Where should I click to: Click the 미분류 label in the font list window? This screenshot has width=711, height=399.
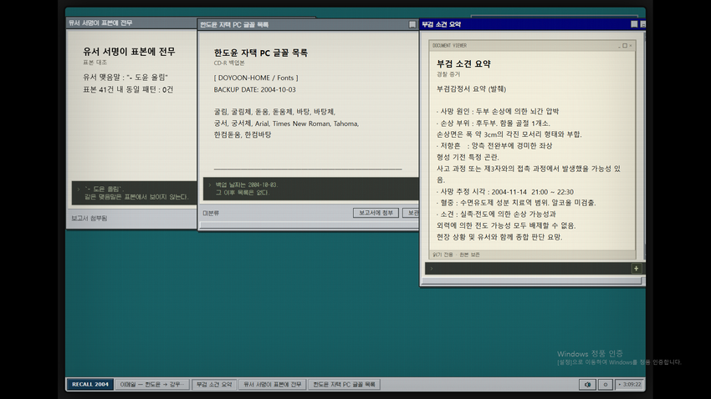pos(211,213)
